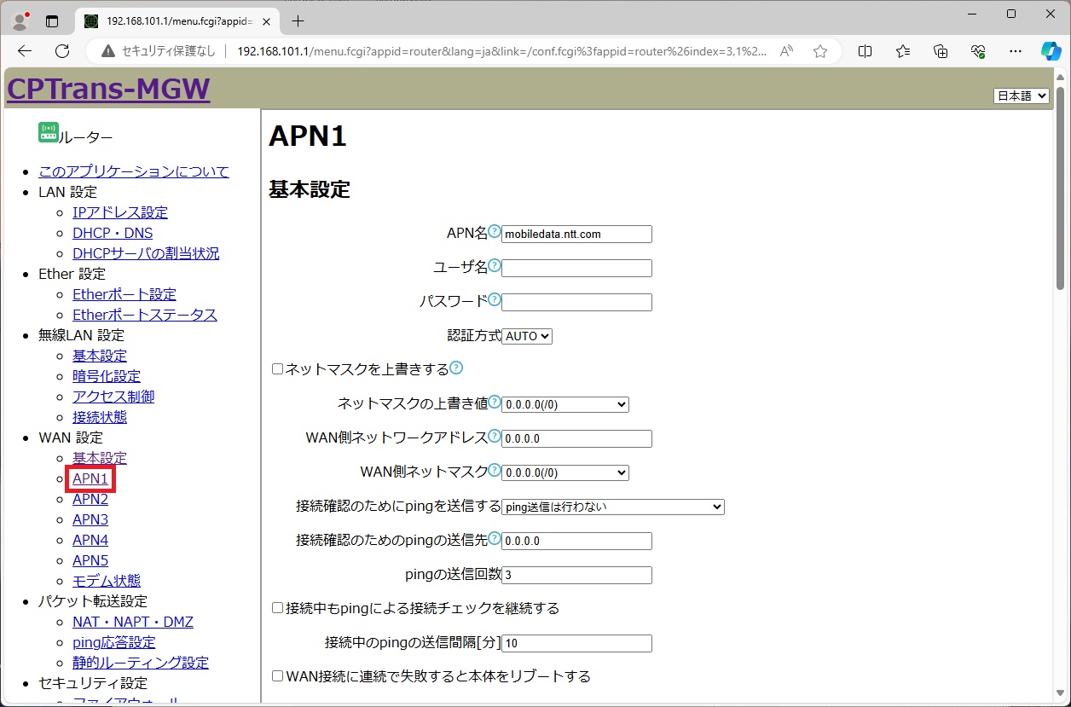Open the モデム状態 link
Viewport: 1071px width, 707px height.
tap(107, 581)
